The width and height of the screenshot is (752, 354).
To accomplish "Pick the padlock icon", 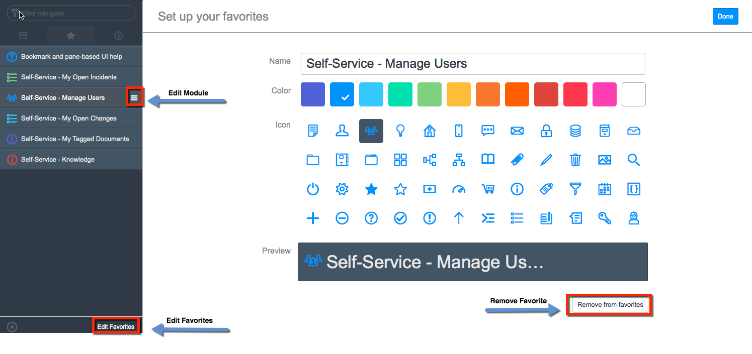I will [546, 131].
